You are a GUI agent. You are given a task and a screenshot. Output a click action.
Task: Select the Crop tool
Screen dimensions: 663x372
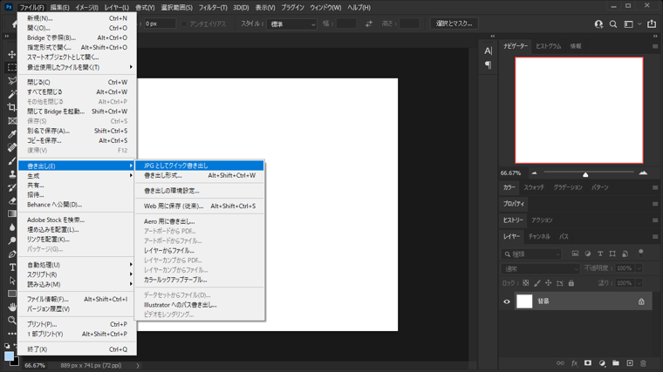(x=12, y=107)
